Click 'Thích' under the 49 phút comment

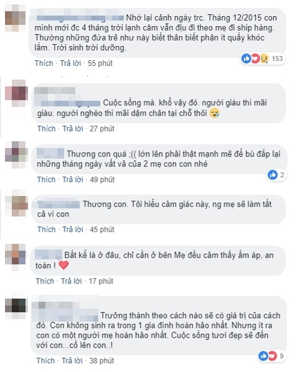pos(46,180)
